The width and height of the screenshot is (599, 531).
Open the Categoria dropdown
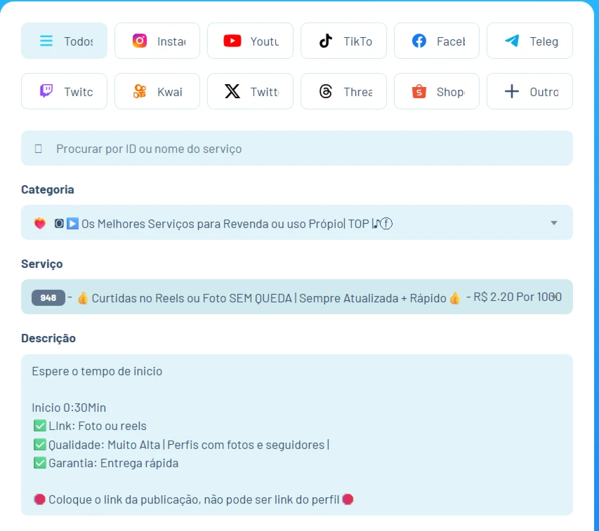296,222
